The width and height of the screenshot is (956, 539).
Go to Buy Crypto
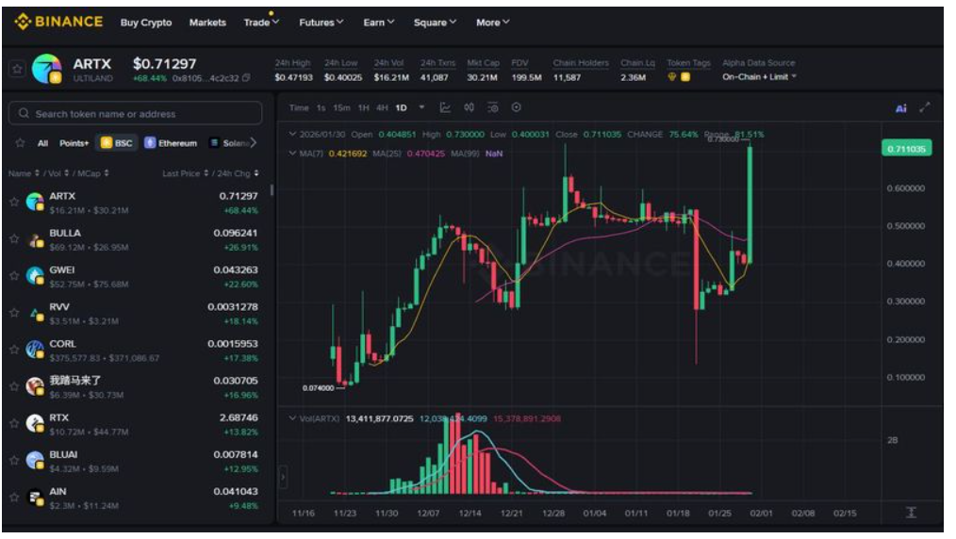(146, 23)
